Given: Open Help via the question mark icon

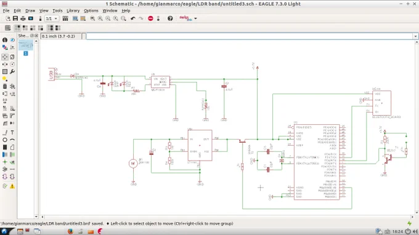Looking at the screenshot, I should (x=170, y=18).
